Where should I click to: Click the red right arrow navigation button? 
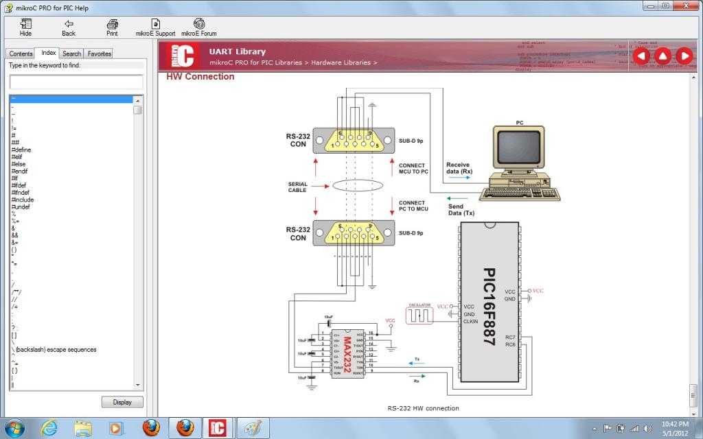coord(684,56)
